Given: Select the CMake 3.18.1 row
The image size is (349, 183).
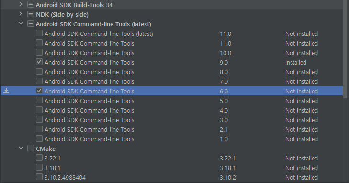Looking at the screenshot, I should coord(172,168).
